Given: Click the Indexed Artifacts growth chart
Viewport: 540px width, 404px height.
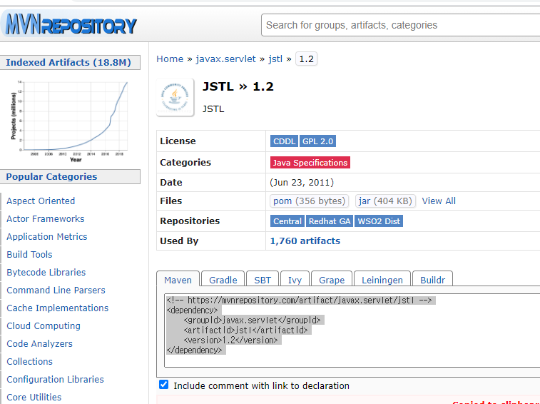Looking at the screenshot, I should (x=70, y=121).
